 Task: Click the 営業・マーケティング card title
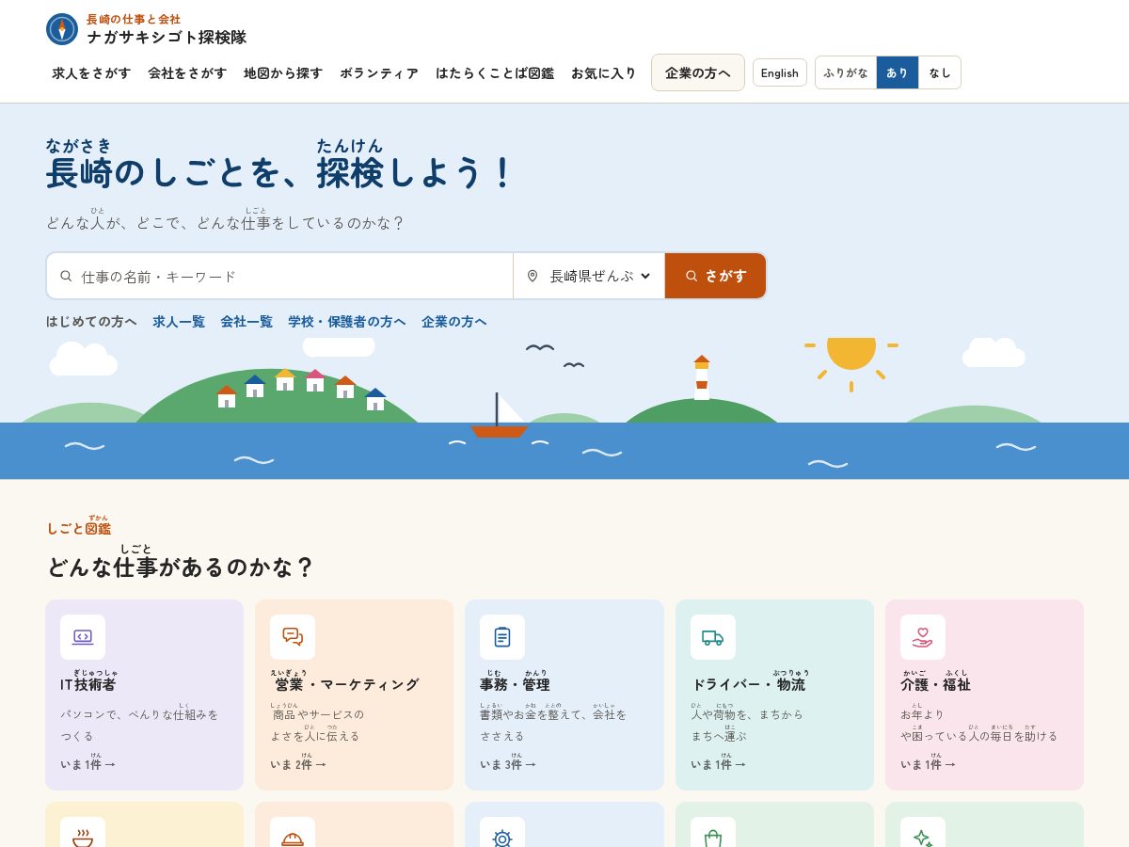click(344, 684)
